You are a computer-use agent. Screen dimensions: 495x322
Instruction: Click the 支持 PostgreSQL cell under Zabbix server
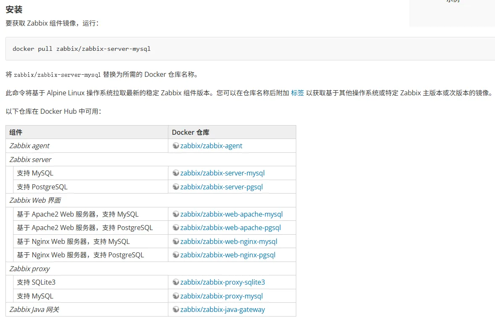point(91,187)
